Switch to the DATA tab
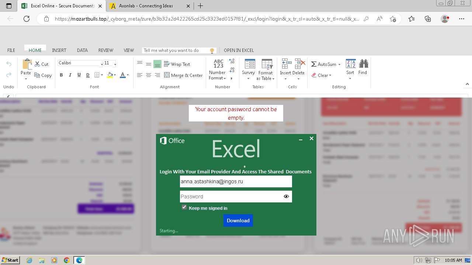This screenshot has height=265, width=472. tap(82, 50)
